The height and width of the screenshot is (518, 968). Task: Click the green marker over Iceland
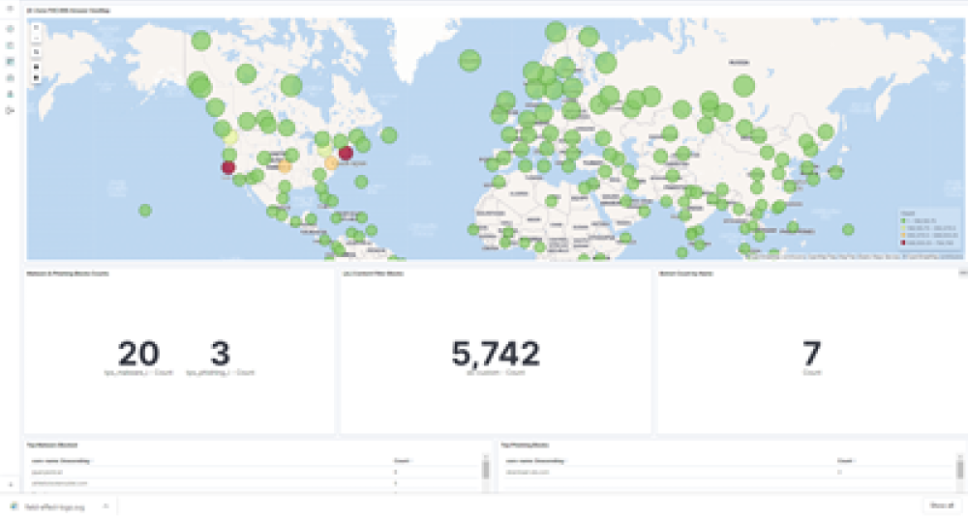(469, 61)
